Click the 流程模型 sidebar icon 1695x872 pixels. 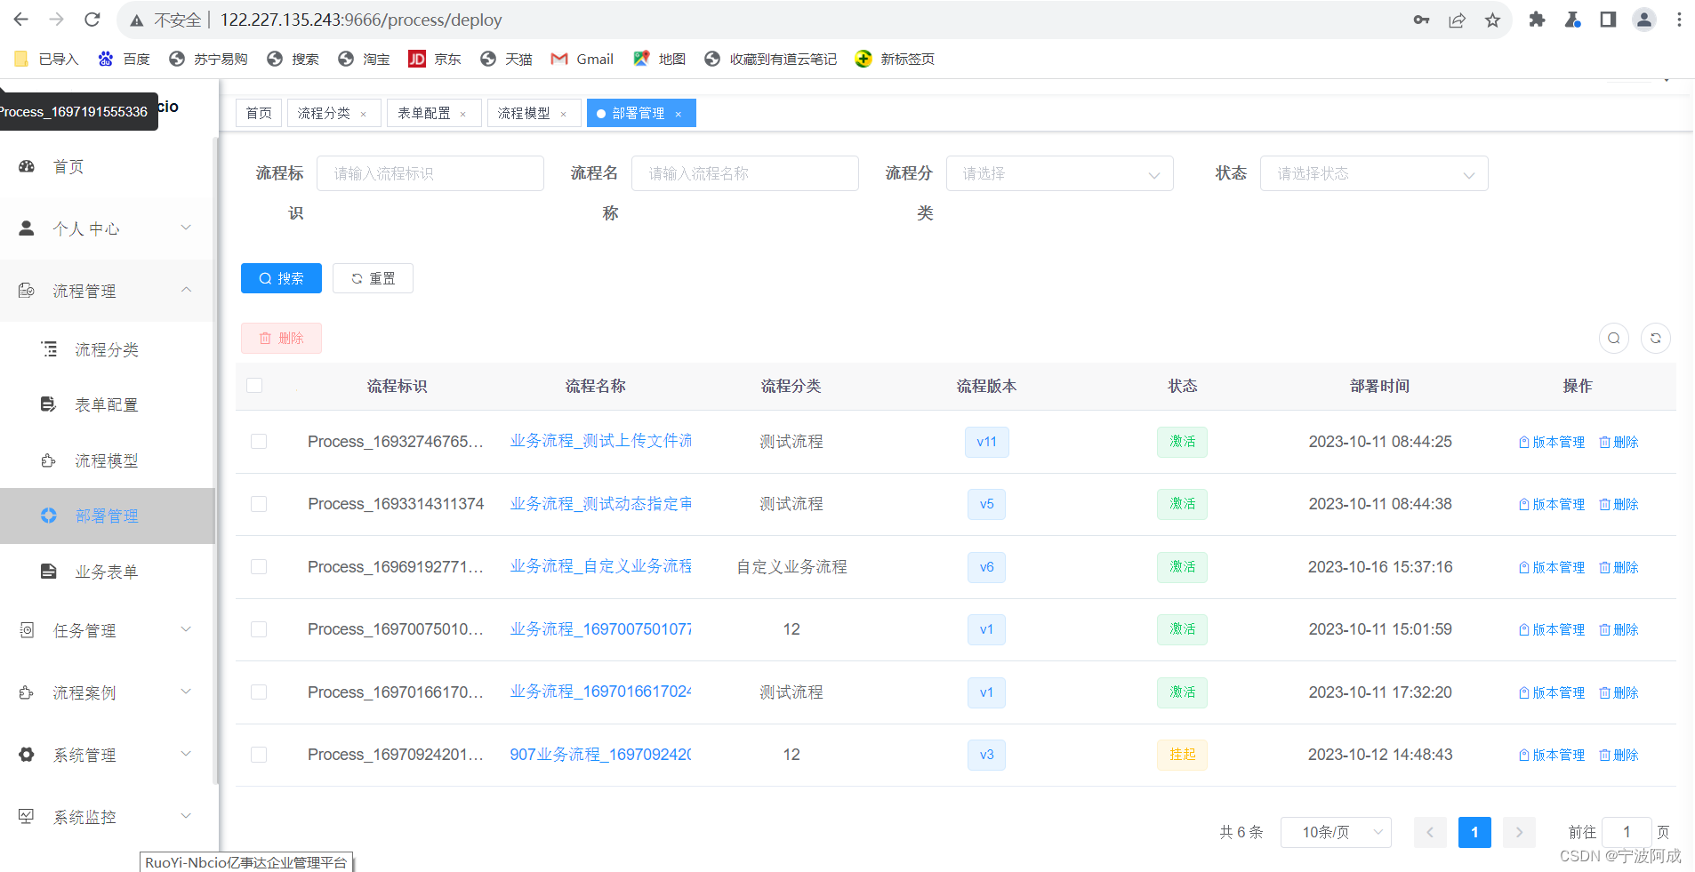(49, 460)
